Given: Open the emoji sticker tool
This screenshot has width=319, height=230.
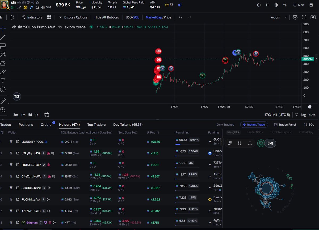Looking at the screenshot, I should [3, 89].
